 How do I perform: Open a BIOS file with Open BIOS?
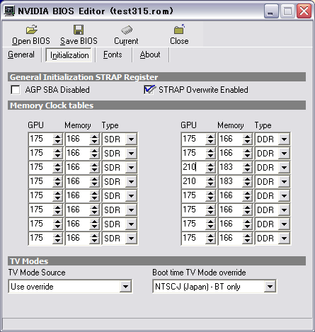click(31, 35)
